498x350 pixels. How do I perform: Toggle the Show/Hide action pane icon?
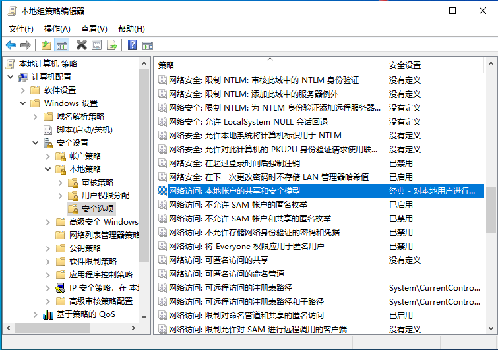tap(148, 45)
